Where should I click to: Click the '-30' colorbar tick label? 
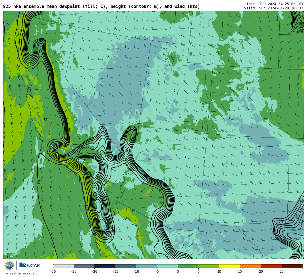[53, 272]
